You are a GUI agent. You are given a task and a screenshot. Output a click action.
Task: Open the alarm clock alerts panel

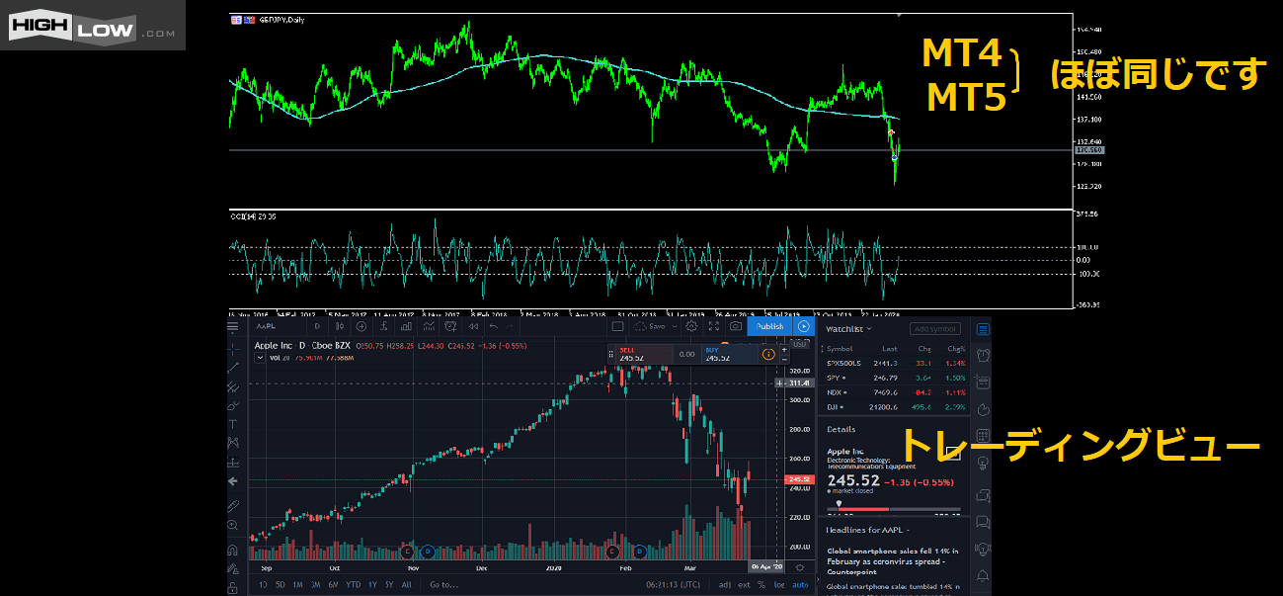tap(983, 356)
